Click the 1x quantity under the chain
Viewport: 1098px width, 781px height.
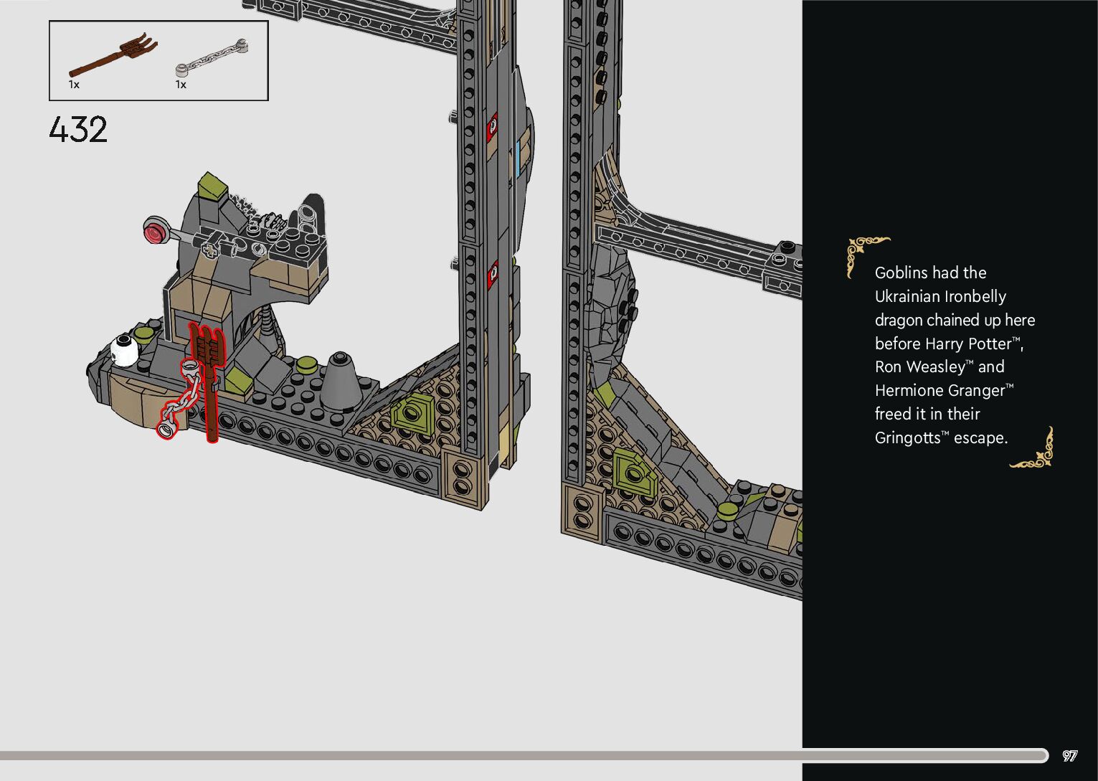click(181, 85)
